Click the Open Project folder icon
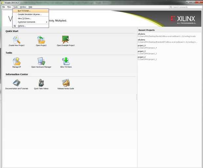 coord(41,40)
